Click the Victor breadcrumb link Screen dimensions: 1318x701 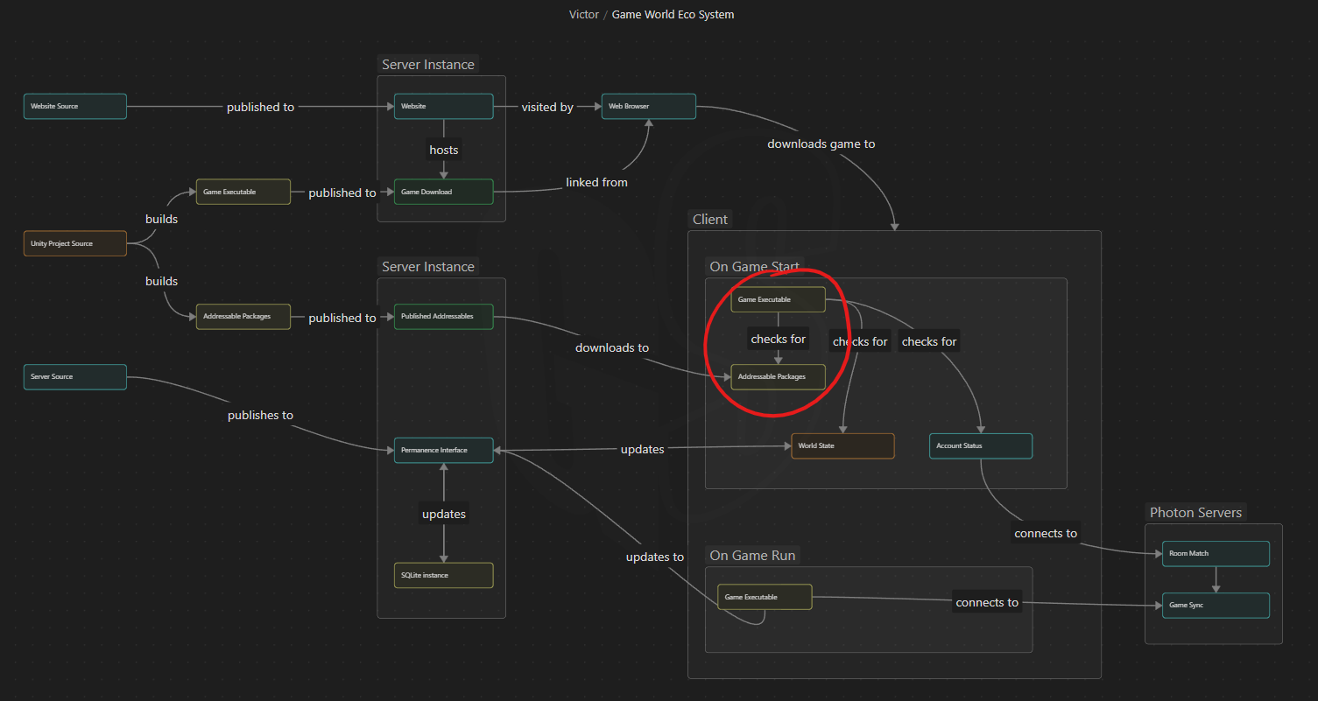click(x=582, y=15)
